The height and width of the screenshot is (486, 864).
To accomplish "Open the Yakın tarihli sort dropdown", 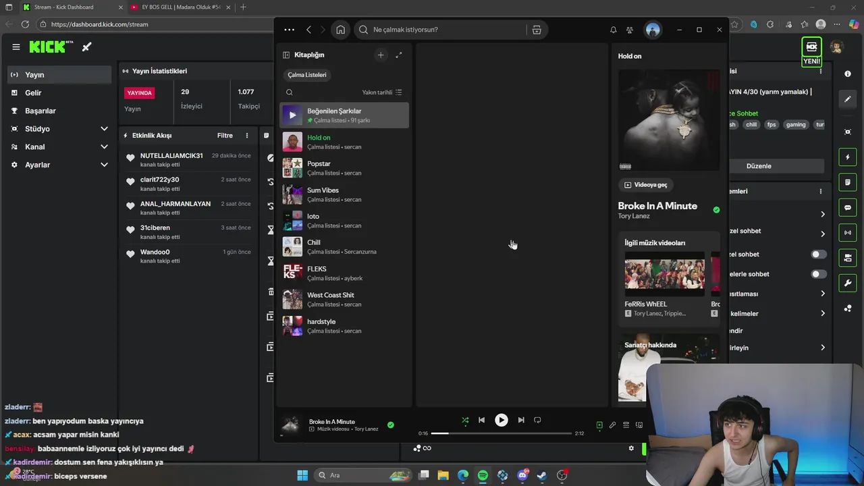I will (382, 92).
